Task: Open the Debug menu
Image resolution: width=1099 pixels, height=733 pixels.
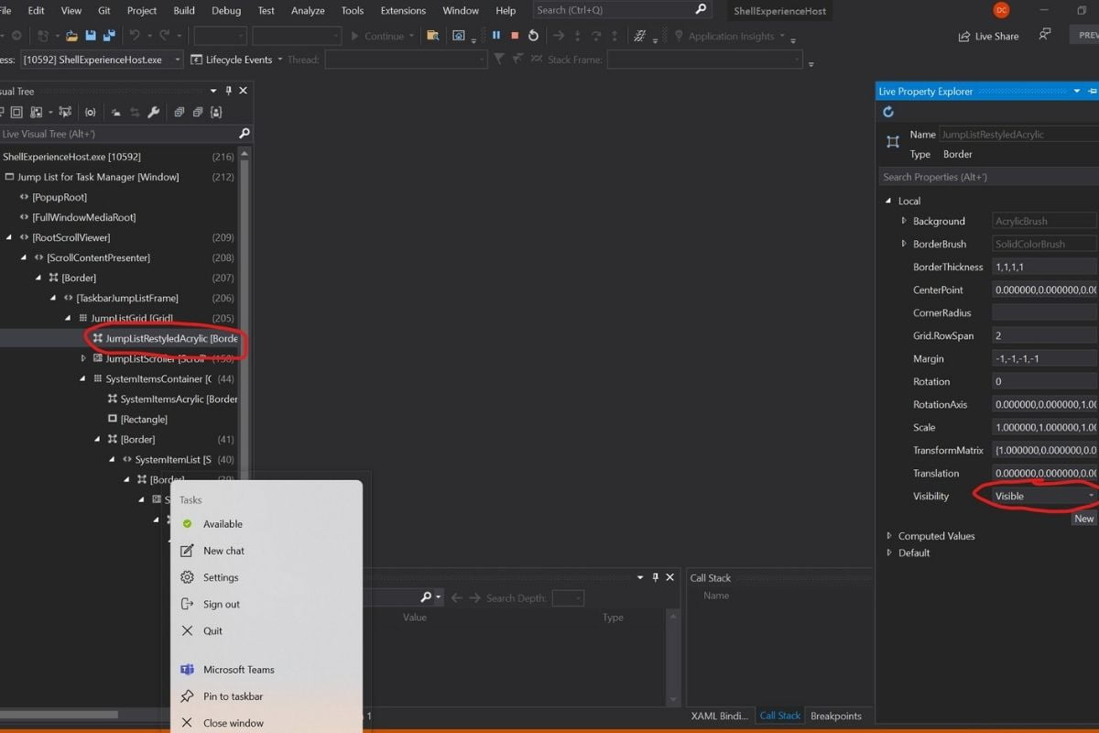Action: pos(225,10)
